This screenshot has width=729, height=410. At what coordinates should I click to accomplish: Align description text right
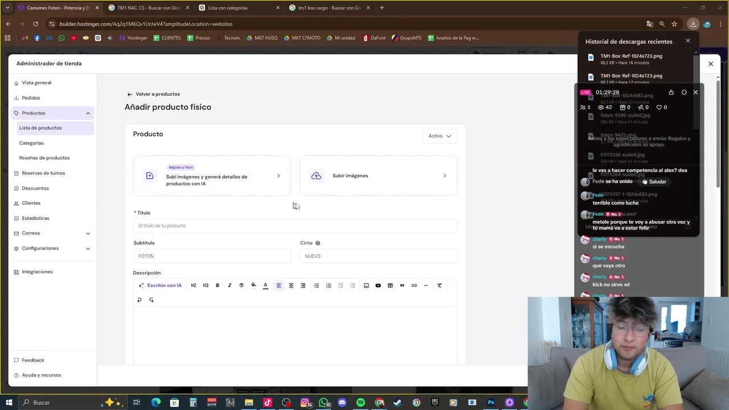pos(303,285)
